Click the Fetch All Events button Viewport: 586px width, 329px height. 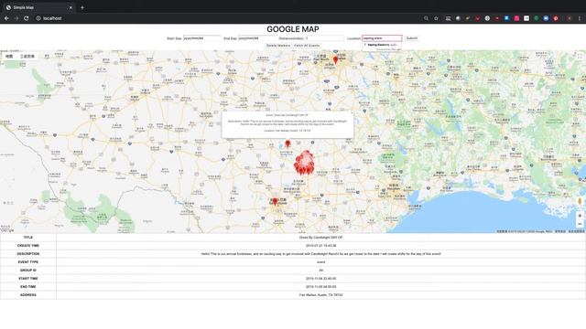point(307,46)
